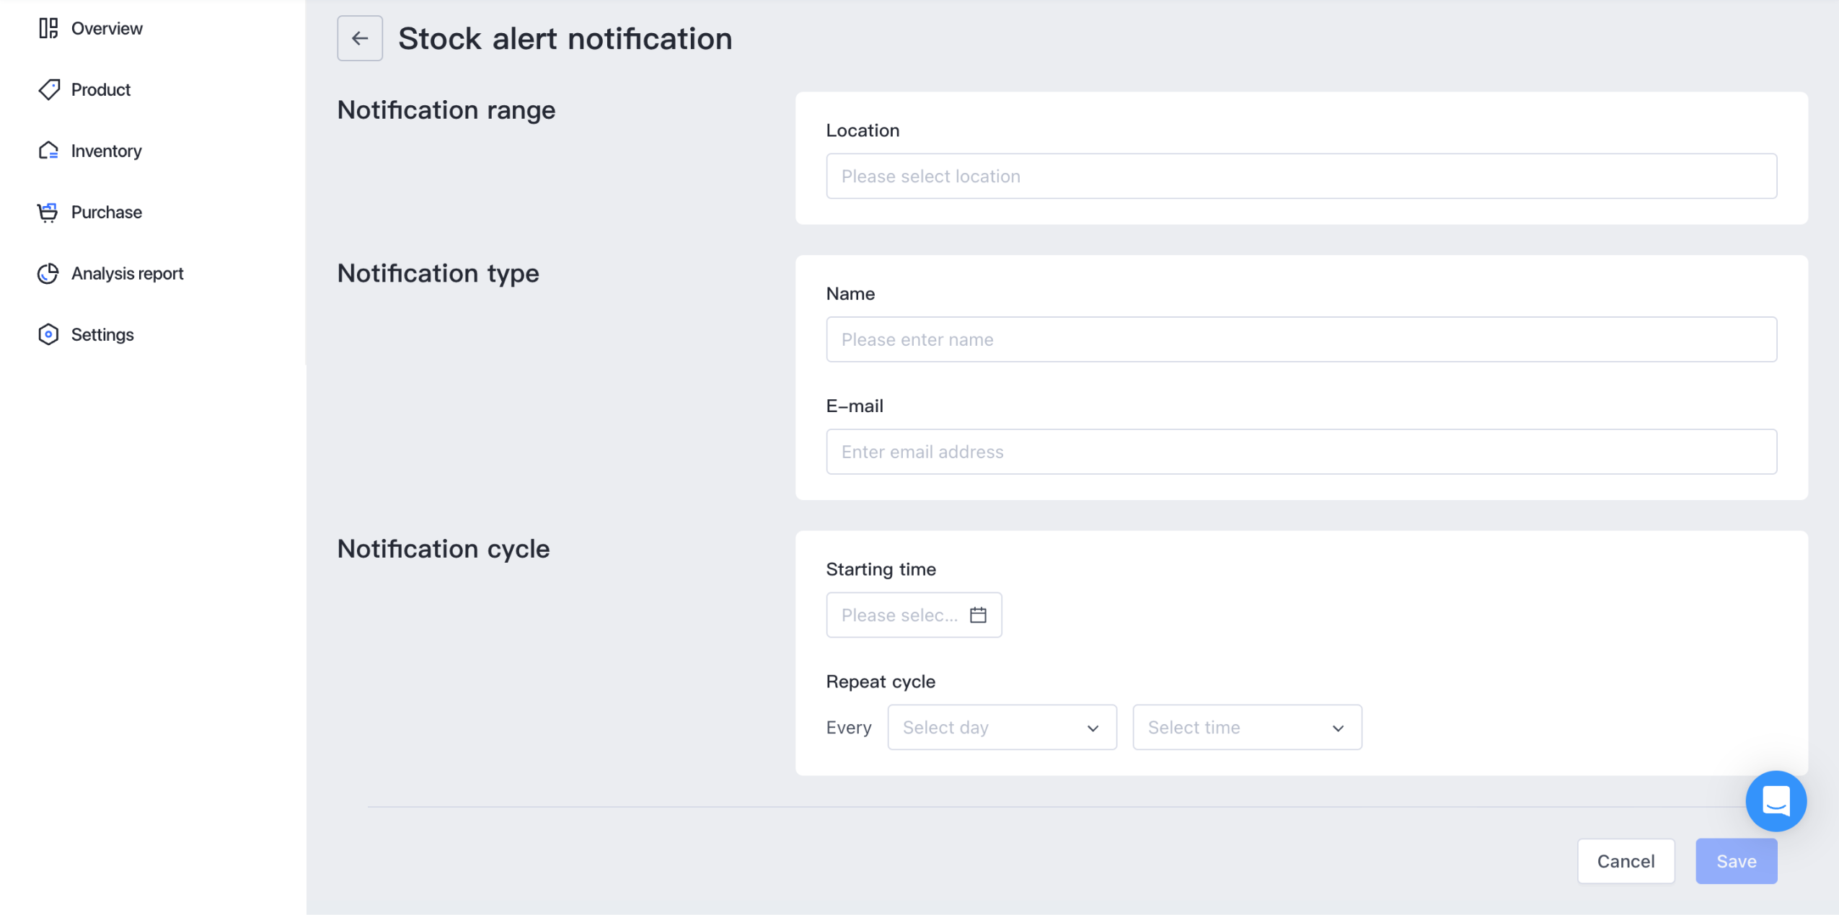Click the calendar icon in Starting time
Image resolution: width=1839 pixels, height=915 pixels.
978,615
